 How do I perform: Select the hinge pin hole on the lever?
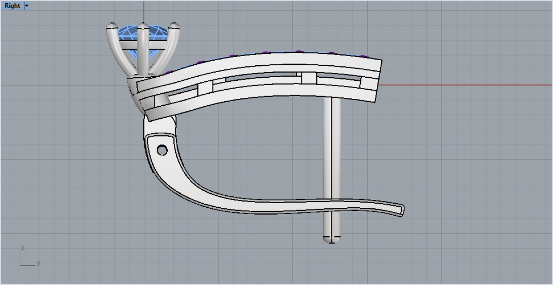pos(162,150)
